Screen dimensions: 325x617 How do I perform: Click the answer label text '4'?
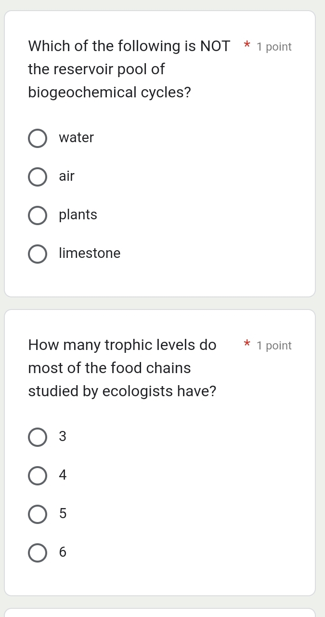click(x=63, y=475)
